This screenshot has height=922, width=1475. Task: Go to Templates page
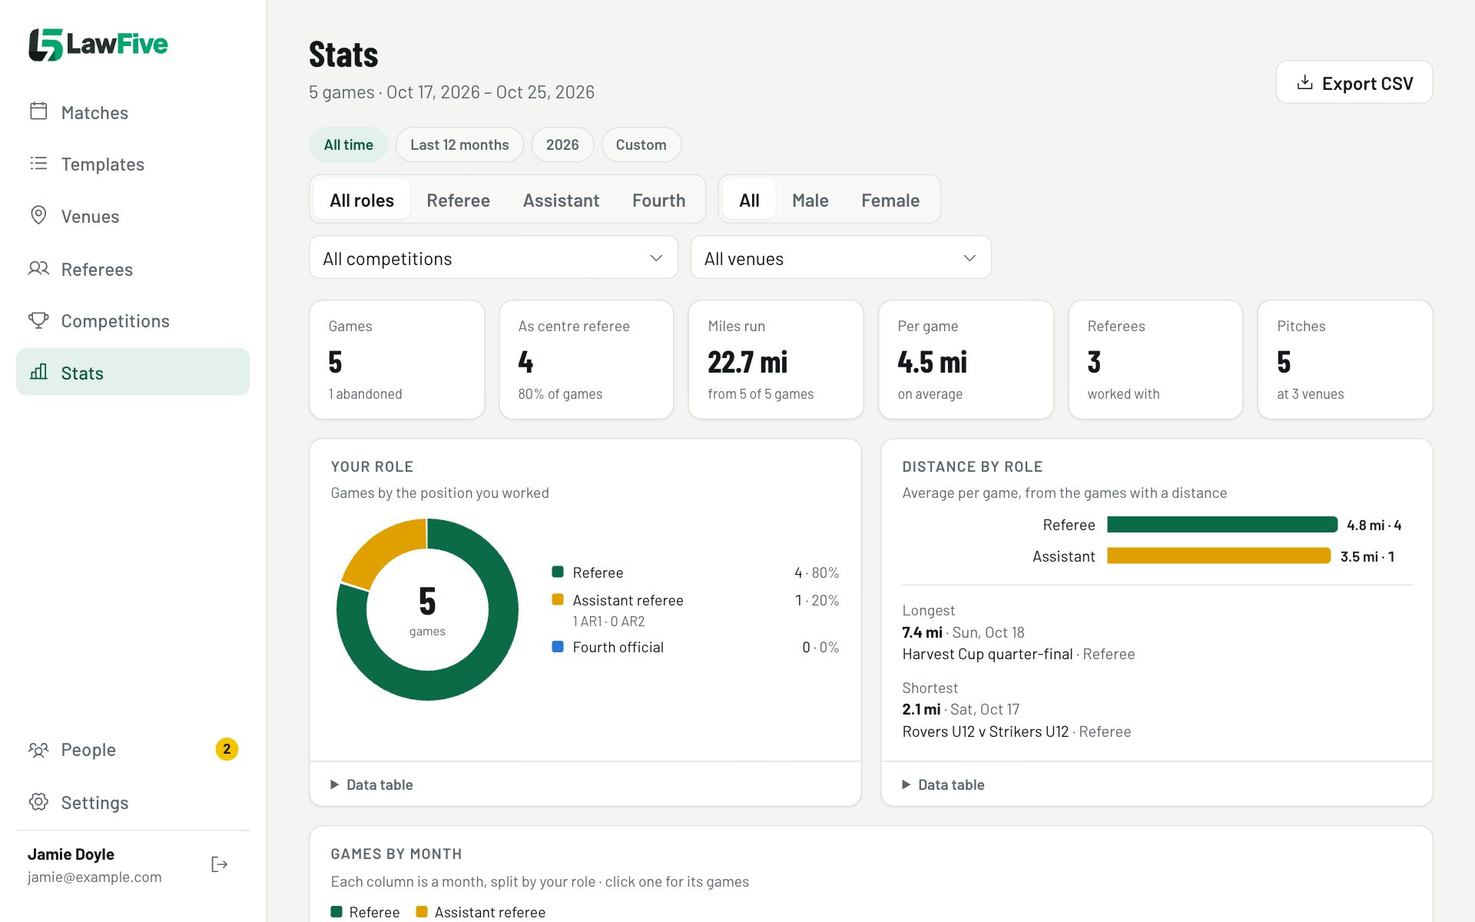click(x=133, y=164)
